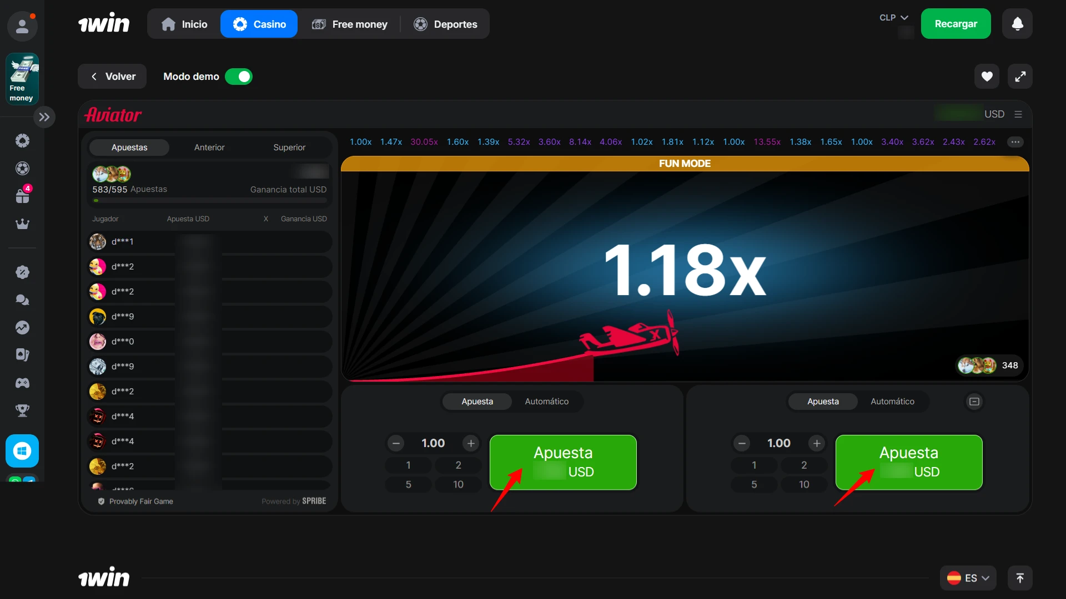
Task: Open the CLP currency dropdown
Action: click(893, 18)
